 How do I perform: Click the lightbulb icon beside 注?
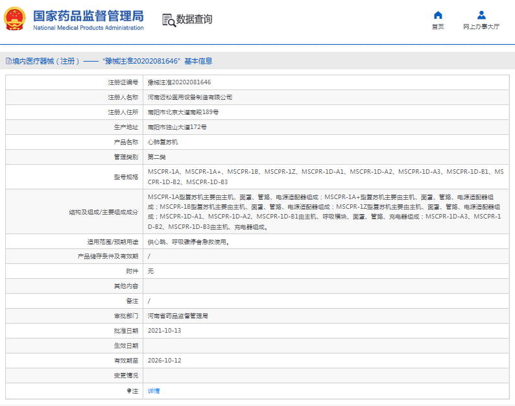(x=129, y=391)
